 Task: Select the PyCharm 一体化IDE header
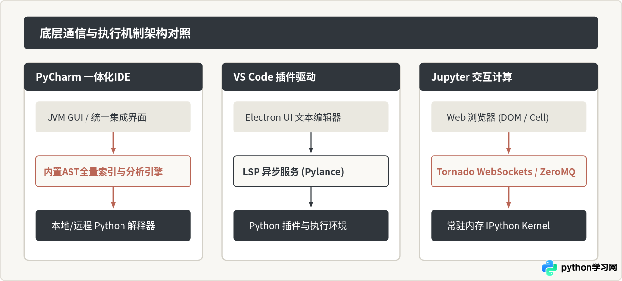click(113, 77)
